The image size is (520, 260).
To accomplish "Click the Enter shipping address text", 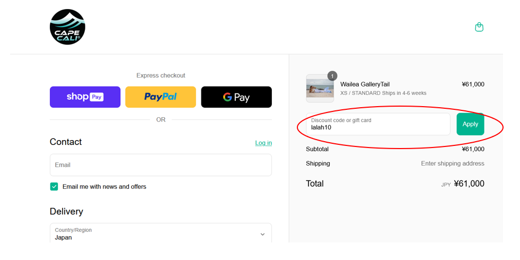I will [x=453, y=163].
